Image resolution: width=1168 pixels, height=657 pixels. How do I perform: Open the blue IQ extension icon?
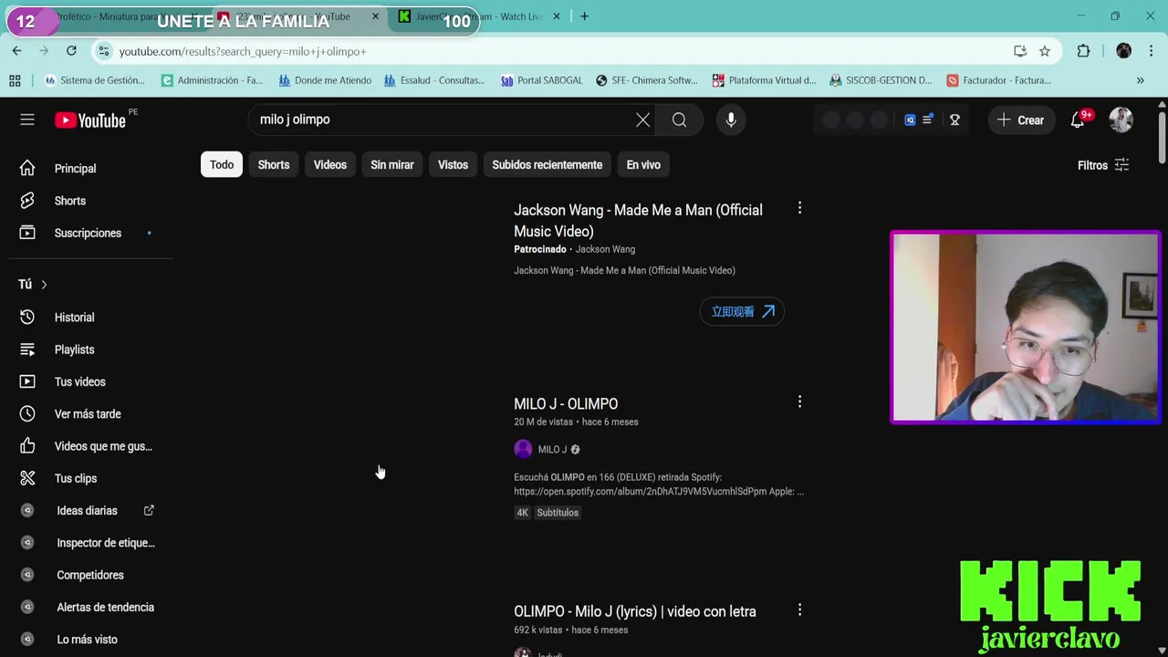tap(910, 120)
